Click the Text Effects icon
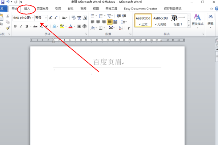Viewport: 218px width, 145px height. click(x=54, y=26)
